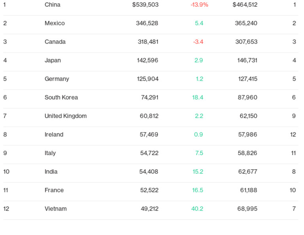Select the South Korea row label

[61, 98]
